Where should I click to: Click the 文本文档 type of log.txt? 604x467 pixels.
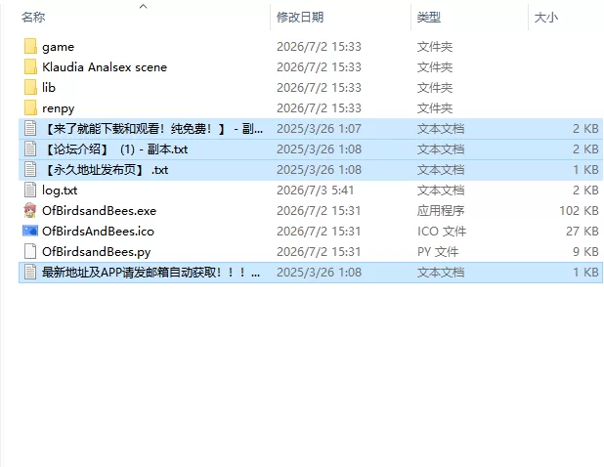point(440,191)
